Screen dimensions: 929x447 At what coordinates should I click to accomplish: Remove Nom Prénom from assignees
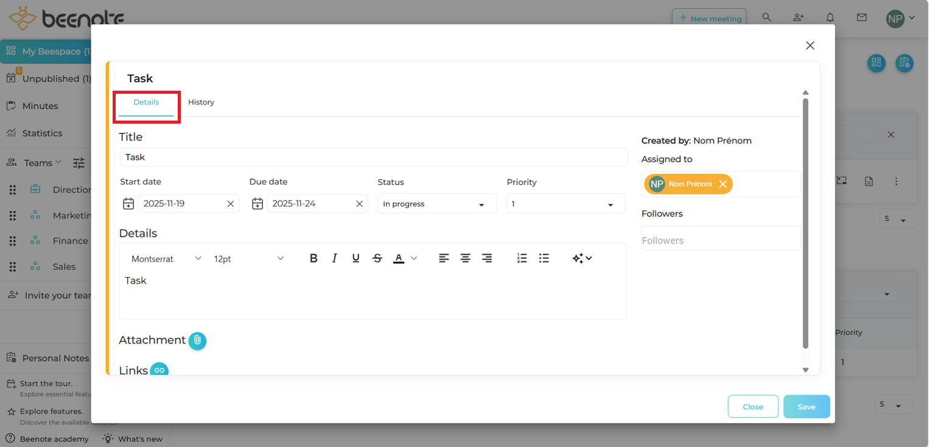[723, 184]
